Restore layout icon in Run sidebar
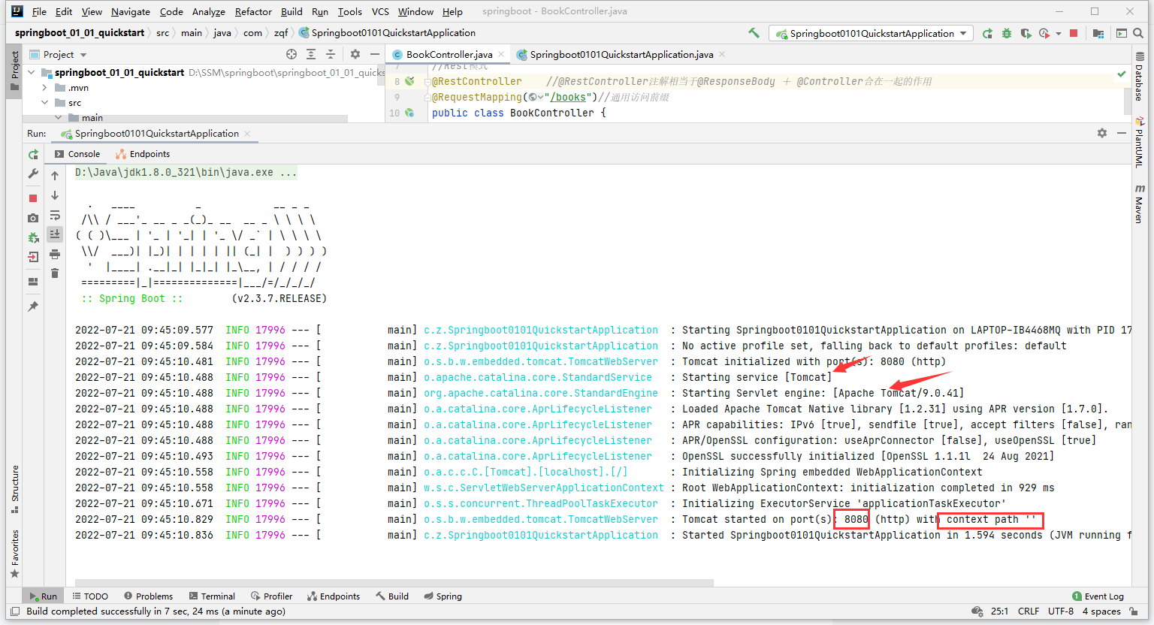1154x625 pixels. (x=33, y=282)
